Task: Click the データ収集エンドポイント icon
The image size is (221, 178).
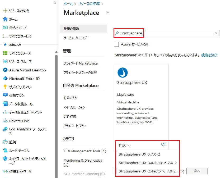Action: click(5, 112)
